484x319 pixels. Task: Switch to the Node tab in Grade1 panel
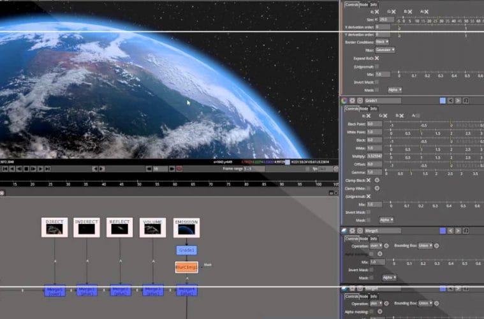pyautogui.click(x=363, y=109)
